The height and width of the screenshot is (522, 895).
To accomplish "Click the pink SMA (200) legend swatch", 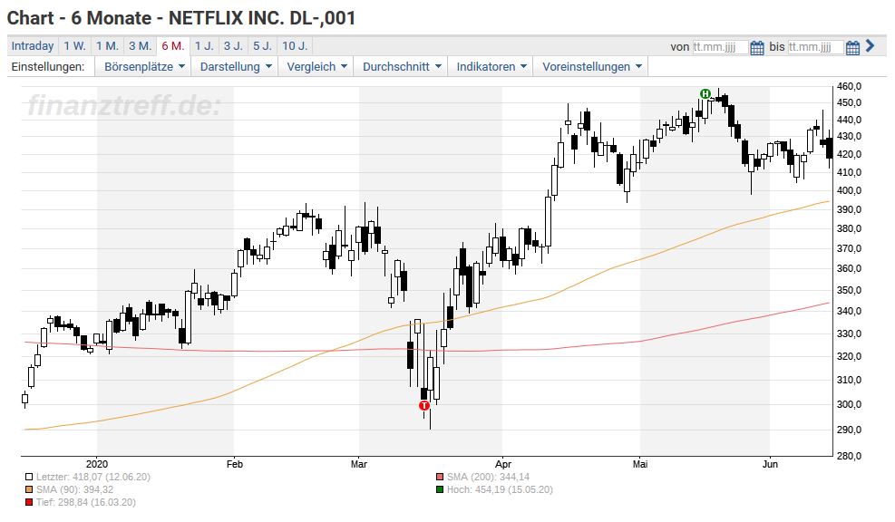I will [440, 477].
